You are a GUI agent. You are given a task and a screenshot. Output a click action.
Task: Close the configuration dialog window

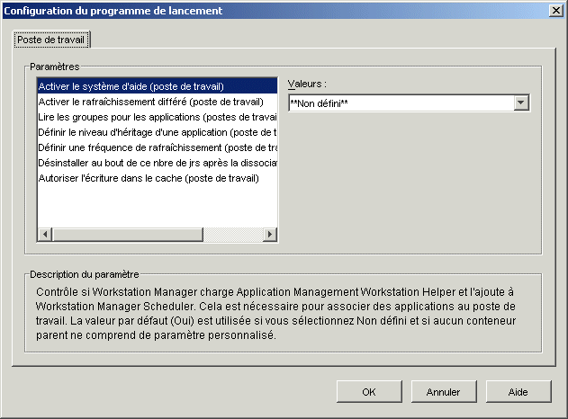[555, 10]
